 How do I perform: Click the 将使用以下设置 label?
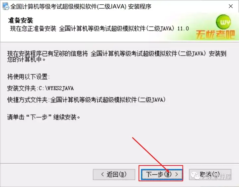pyautogui.click(x=28, y=77)
